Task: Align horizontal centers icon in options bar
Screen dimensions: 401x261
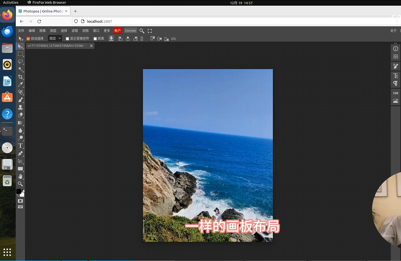Action: 128,39
